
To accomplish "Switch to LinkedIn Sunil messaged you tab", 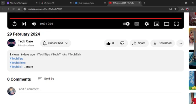I will [90, 3].
